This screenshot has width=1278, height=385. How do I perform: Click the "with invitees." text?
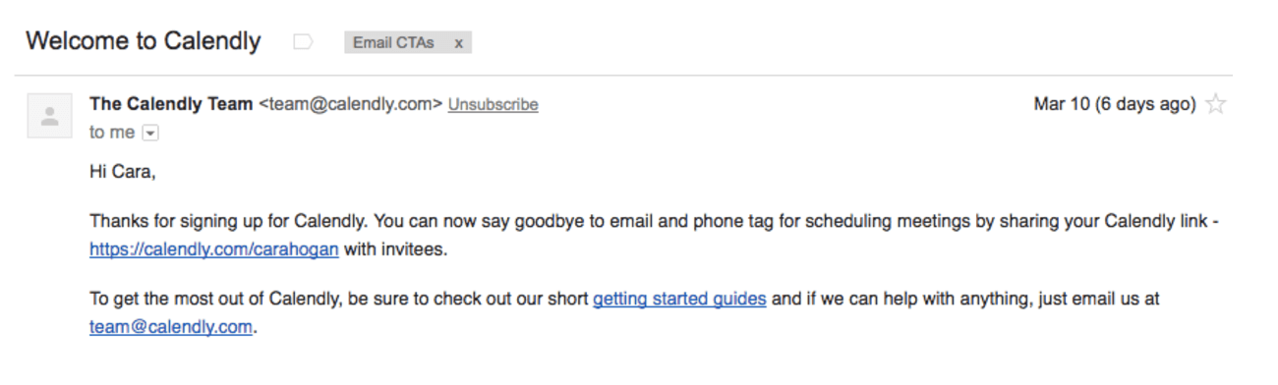point(395,249)
